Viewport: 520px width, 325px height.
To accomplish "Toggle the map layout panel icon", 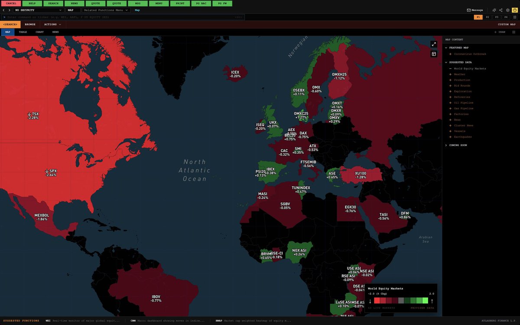I will click(x=434, y=54).
